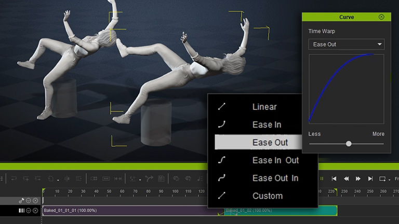Image resolution: width=399 pixels, height=224 pixels.
Task: Jump to the last frame
Action: (x=370, y=179)
